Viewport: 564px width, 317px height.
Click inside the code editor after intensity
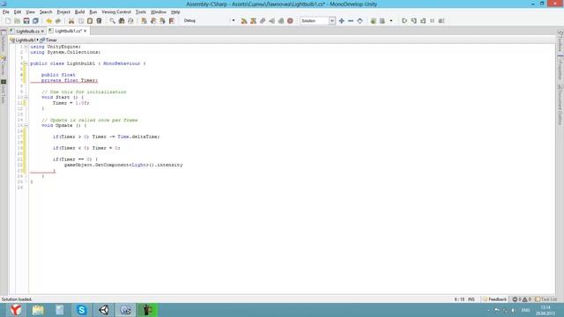pyautogui.click(x=184, y=165)
